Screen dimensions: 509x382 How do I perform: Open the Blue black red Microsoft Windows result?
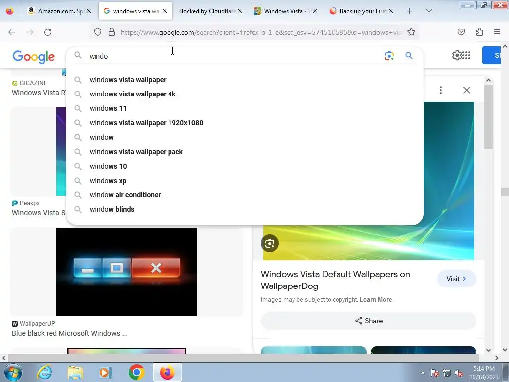[70, 333]
